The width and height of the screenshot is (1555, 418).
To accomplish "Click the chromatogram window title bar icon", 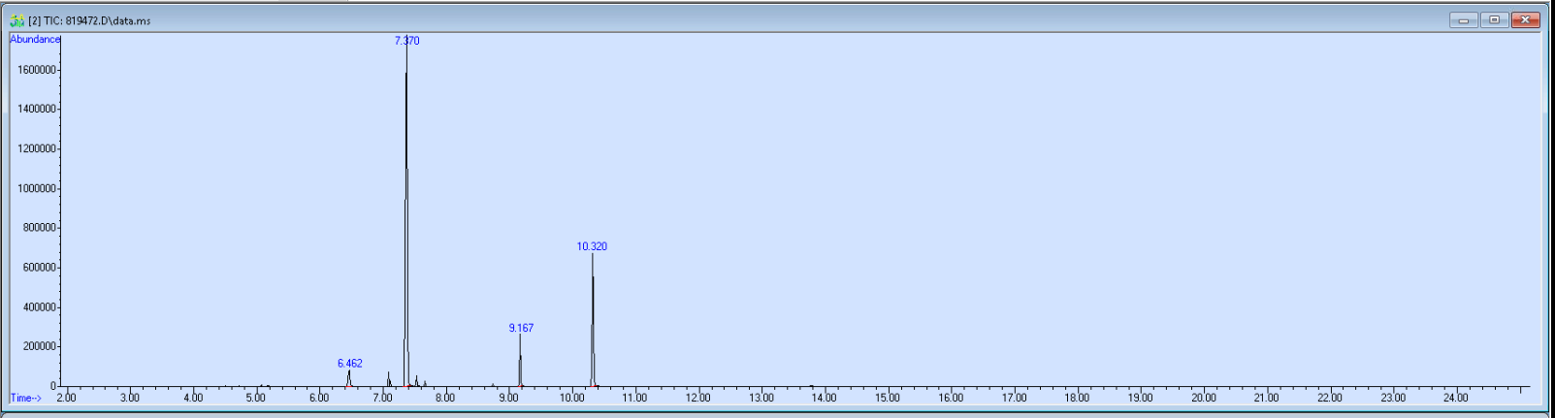I will click(x=17, y=20).
